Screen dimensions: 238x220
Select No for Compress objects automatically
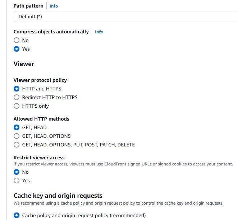(17, 41)
